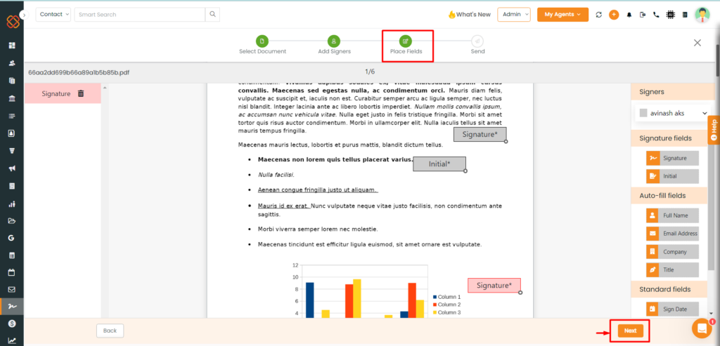
Task: Open the contacts icon in left sidebar
Action: pos(12,63)
